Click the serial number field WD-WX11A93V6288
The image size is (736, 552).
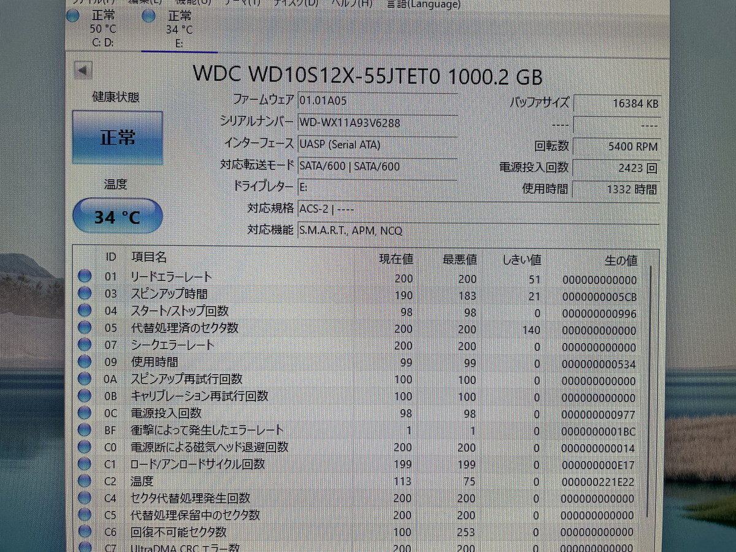[x=377, y=123]
